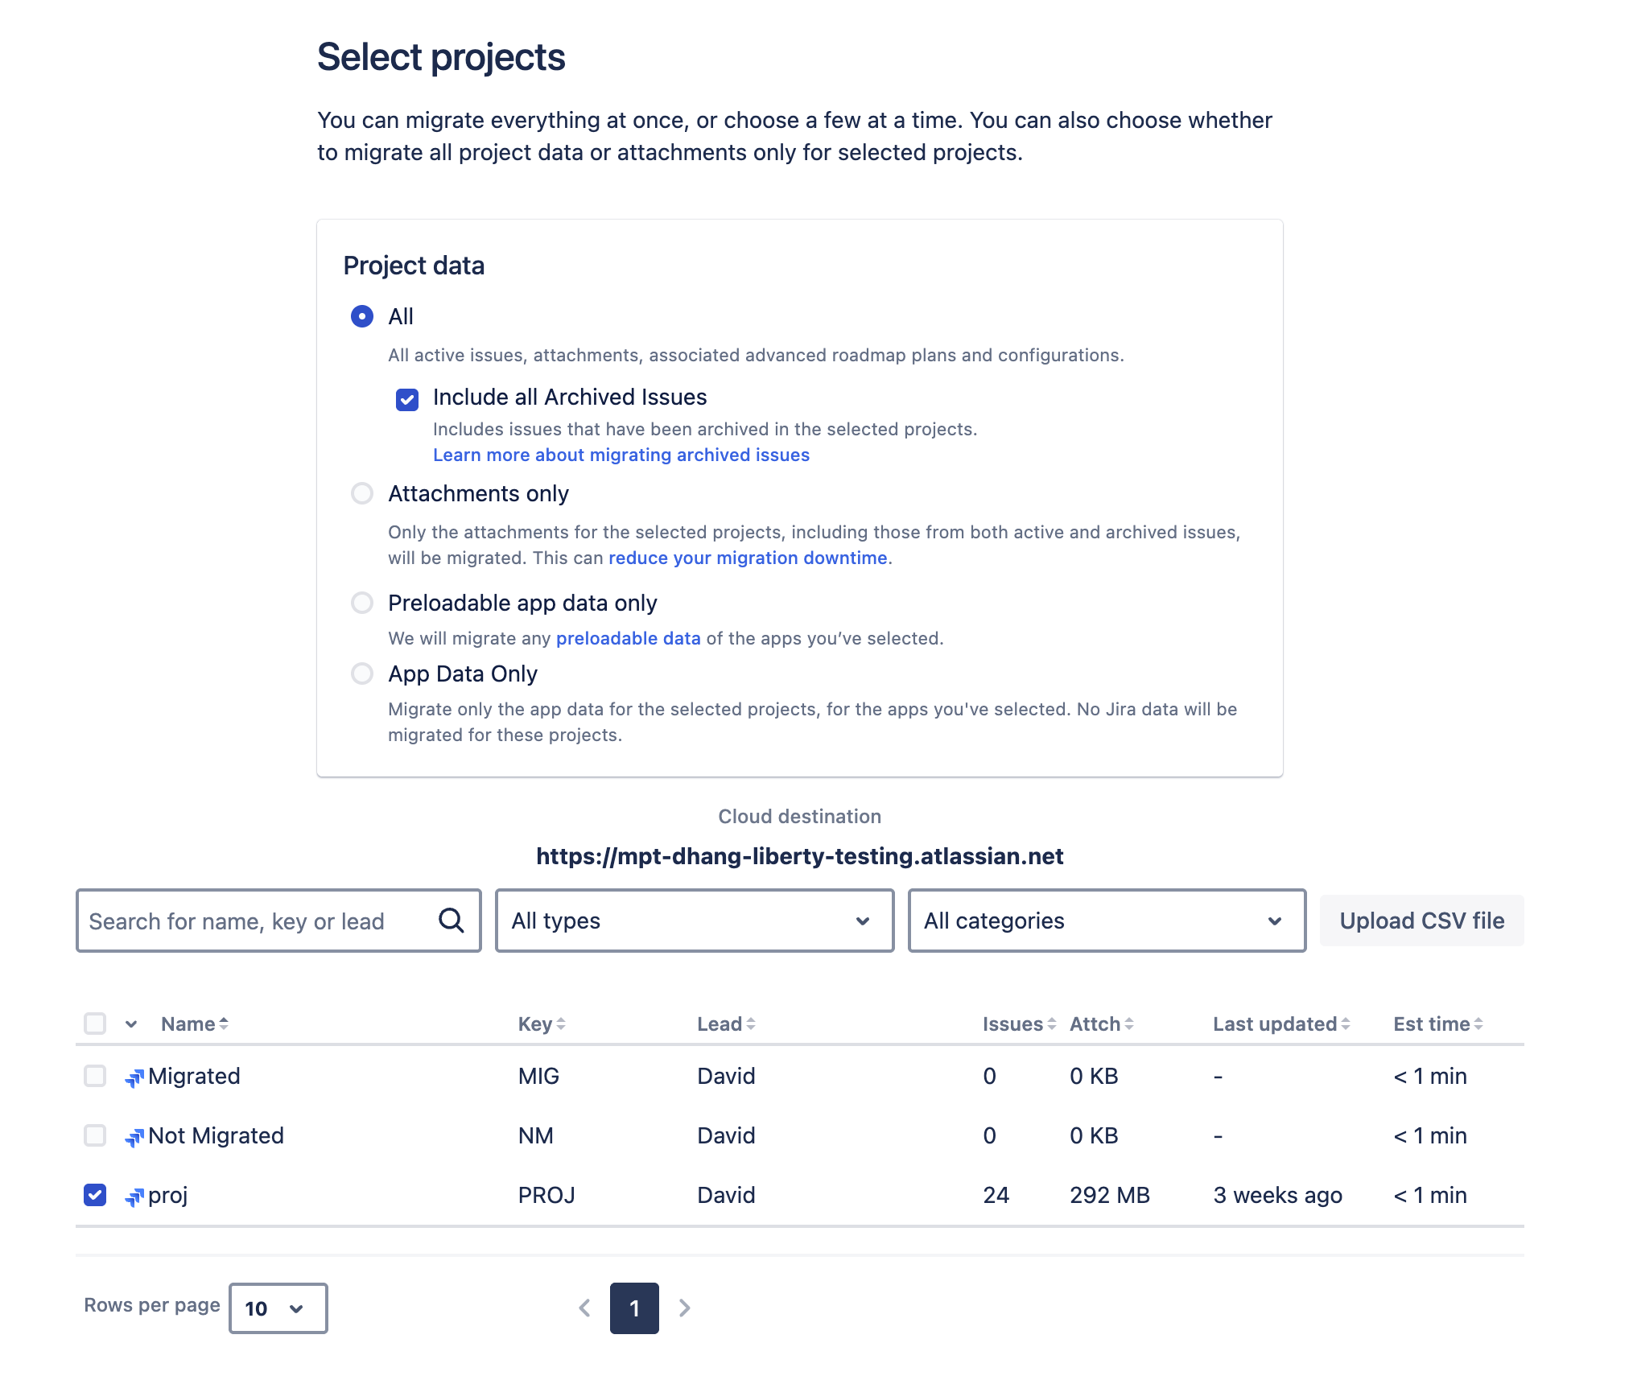The image size is (1633, 1380).
Task: Click the next page chevron in pagination
Action: 685,1308
